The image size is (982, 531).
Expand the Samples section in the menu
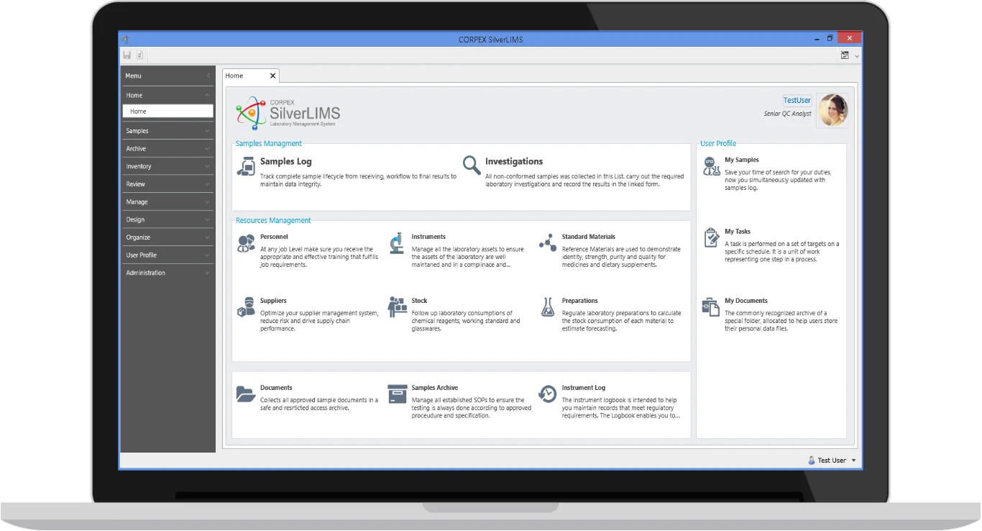tap(168, 131)
